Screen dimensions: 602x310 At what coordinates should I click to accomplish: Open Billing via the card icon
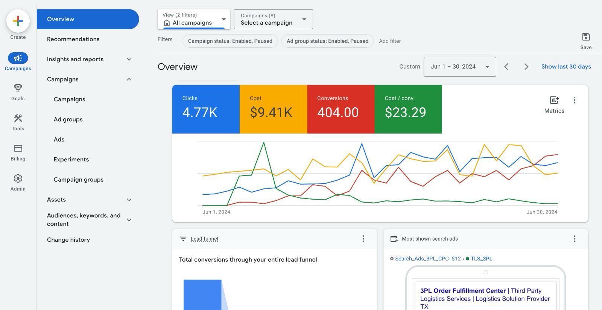(x=18, y=149)
